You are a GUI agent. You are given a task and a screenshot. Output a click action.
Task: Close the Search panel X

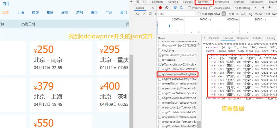(153, 8)
